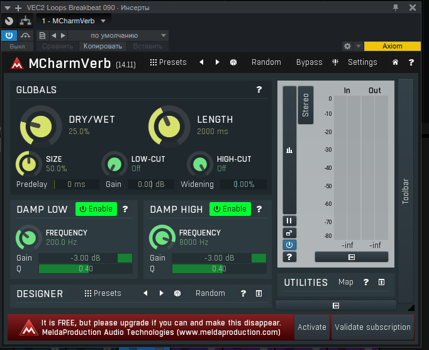Open the insert slot dropdown 1 - MCharmVerb
Viewport: 429px width, 350px height.
(74, 21)
